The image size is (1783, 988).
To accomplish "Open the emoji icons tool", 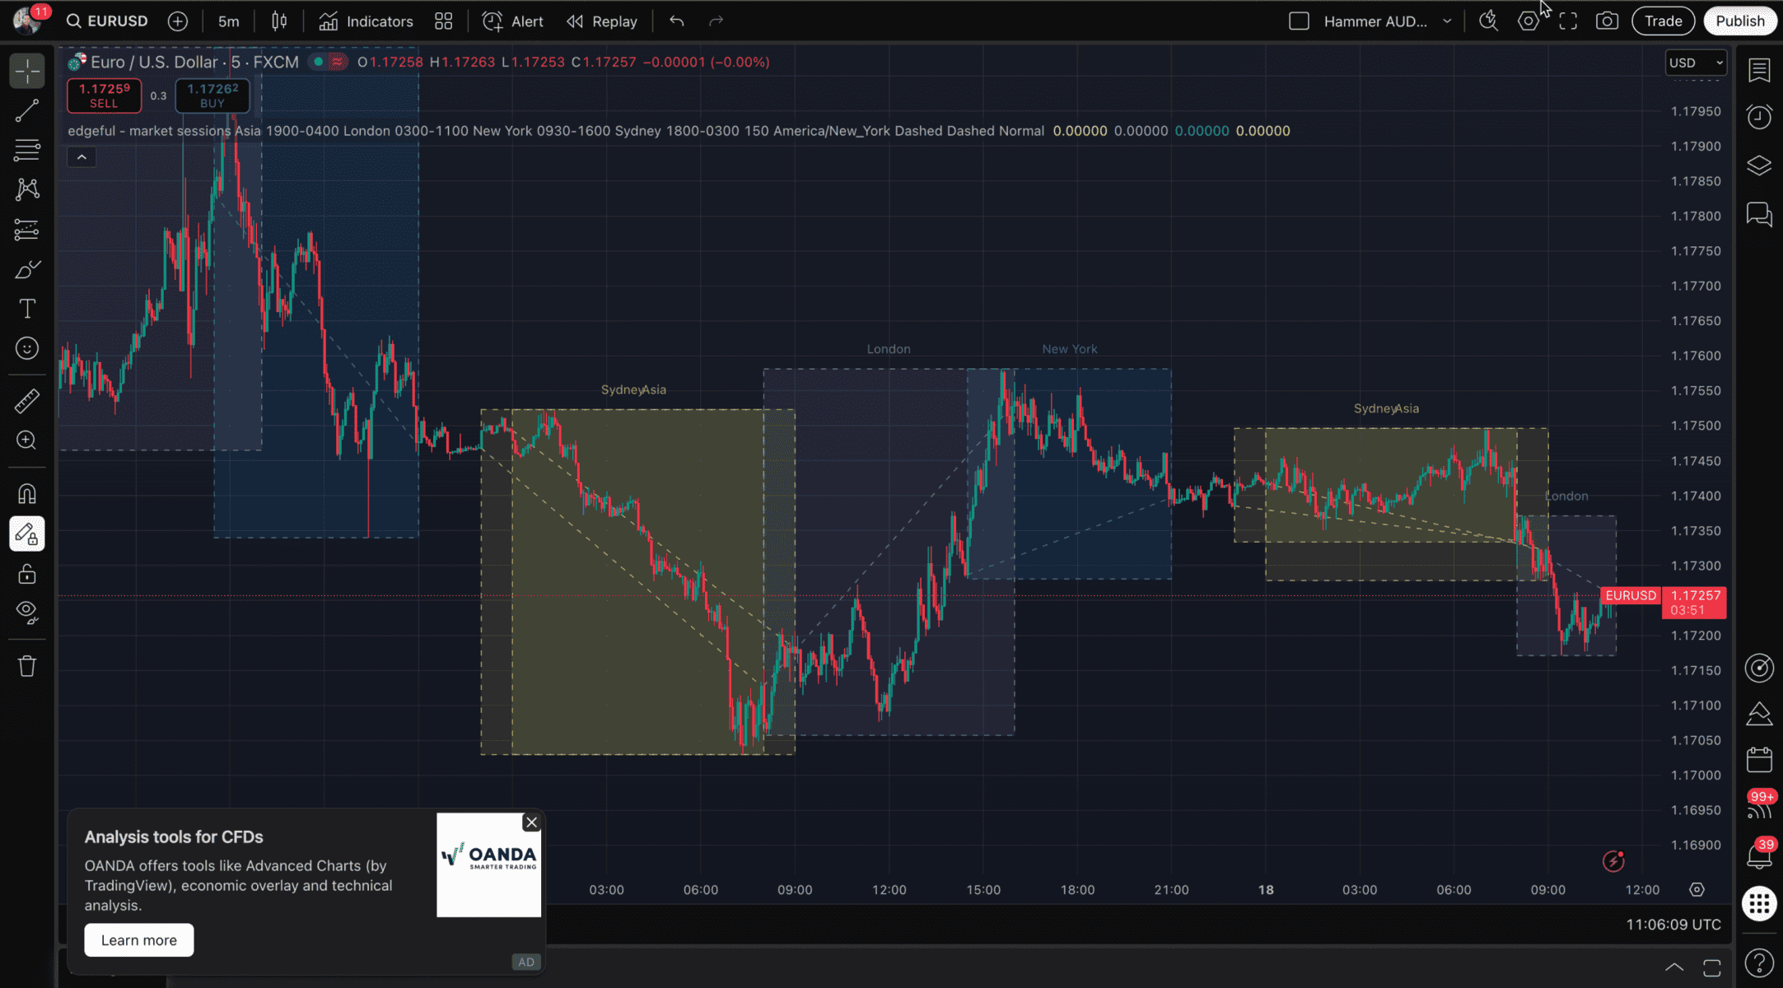I will (x=27, y=348).
